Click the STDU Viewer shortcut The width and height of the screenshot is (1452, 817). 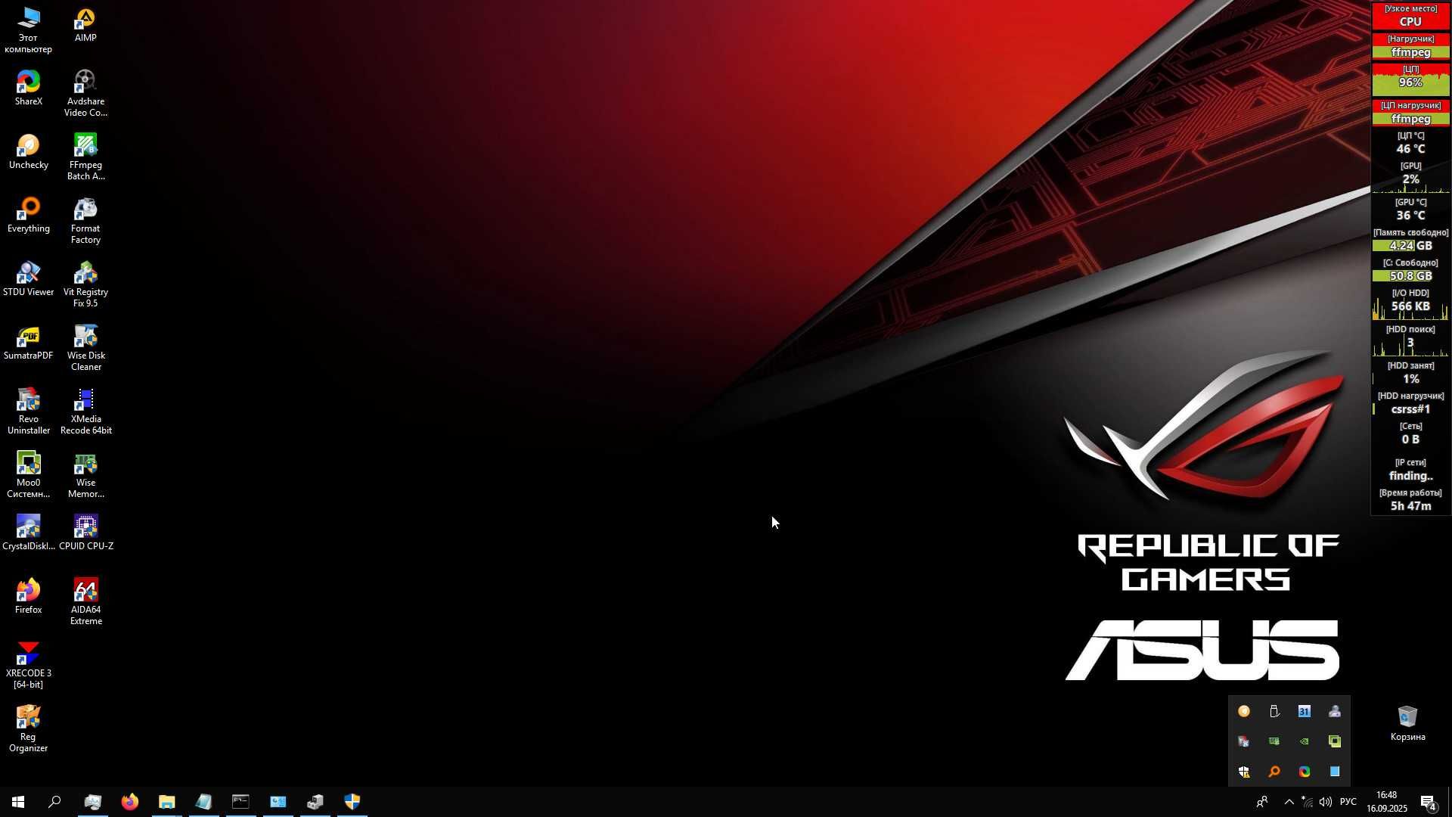point(29,279)
